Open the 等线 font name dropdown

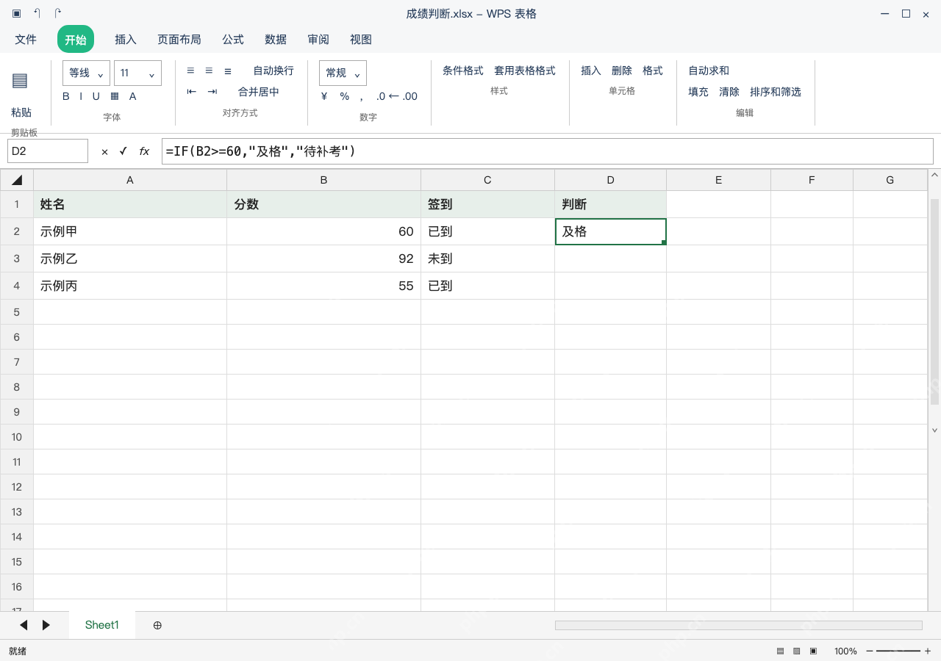tap(86, 73)
